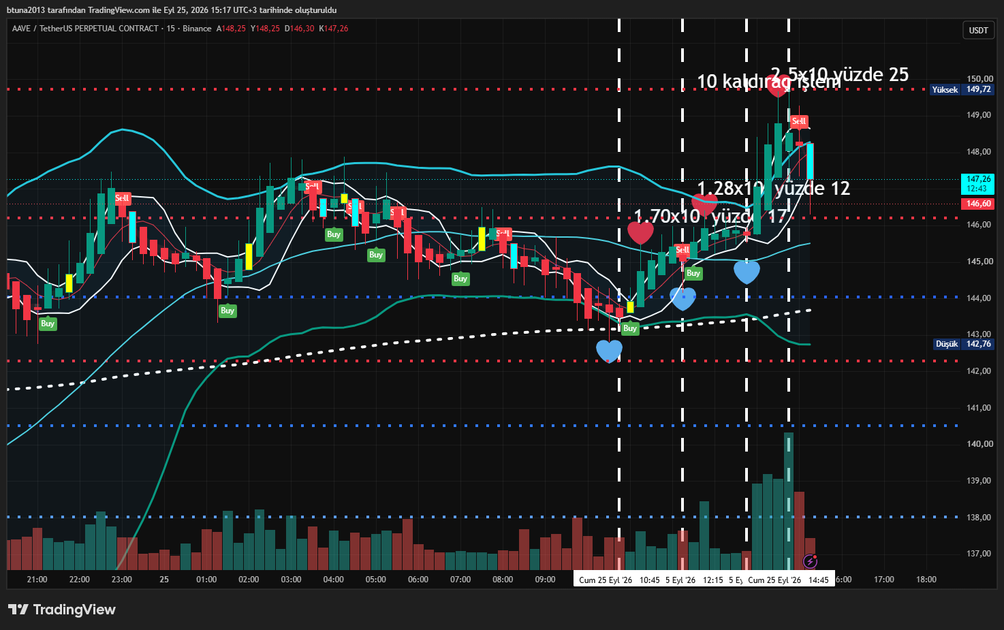Screen dimensions: 1004x630
Task: Open the purple lightning event icon
Action: pos(810,561)
